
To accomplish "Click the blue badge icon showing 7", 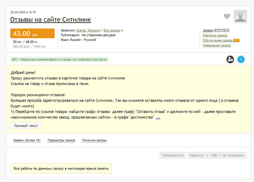I will coord(241,59).
